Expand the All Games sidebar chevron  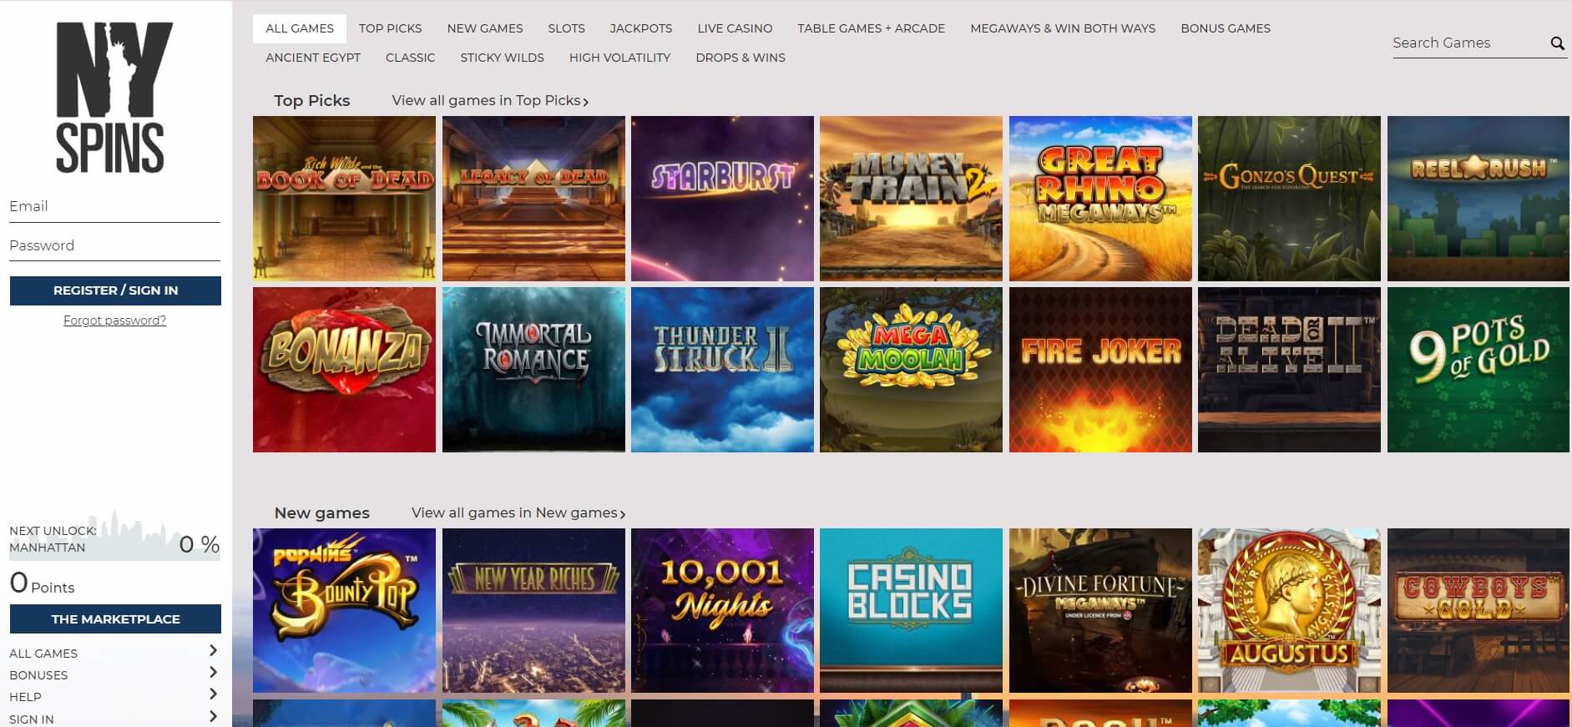pyautogui.click(x=213, y=651)
